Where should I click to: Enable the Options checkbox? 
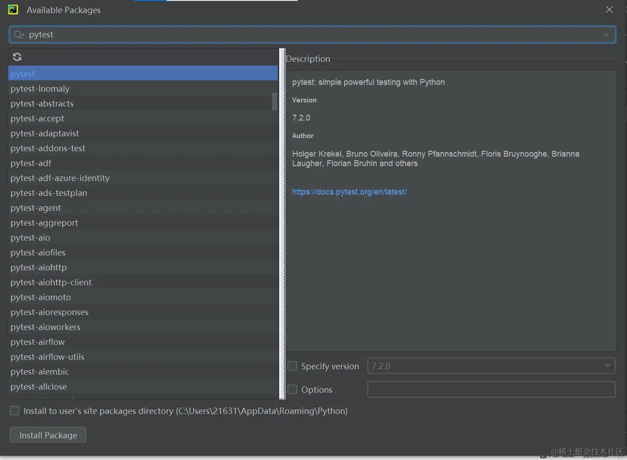point(292,389)
